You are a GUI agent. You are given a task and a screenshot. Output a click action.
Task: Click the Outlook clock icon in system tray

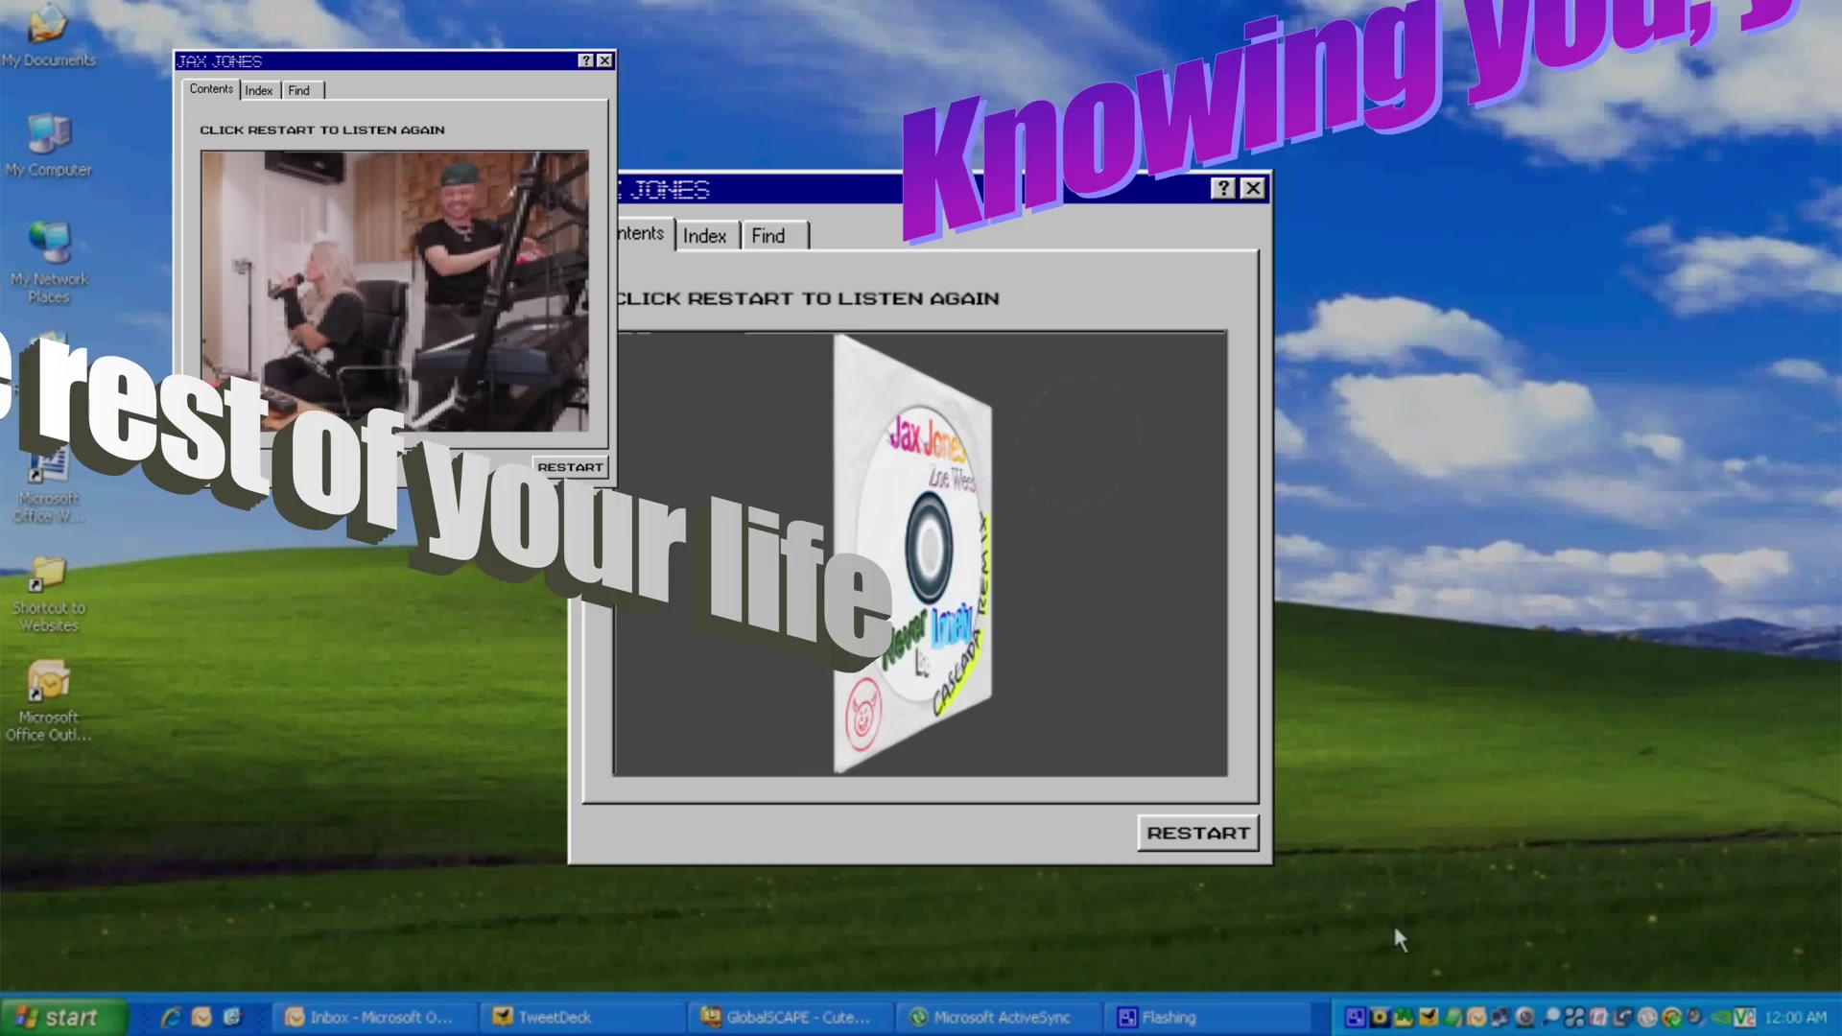tap(1476, 1017)
